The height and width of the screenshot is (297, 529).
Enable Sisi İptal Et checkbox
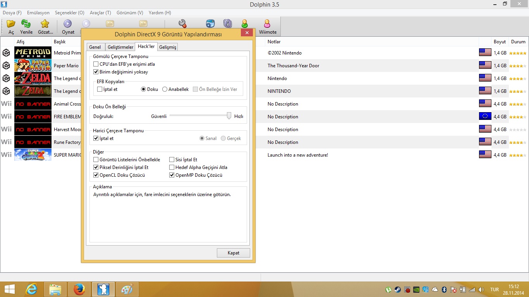(172, 160)
